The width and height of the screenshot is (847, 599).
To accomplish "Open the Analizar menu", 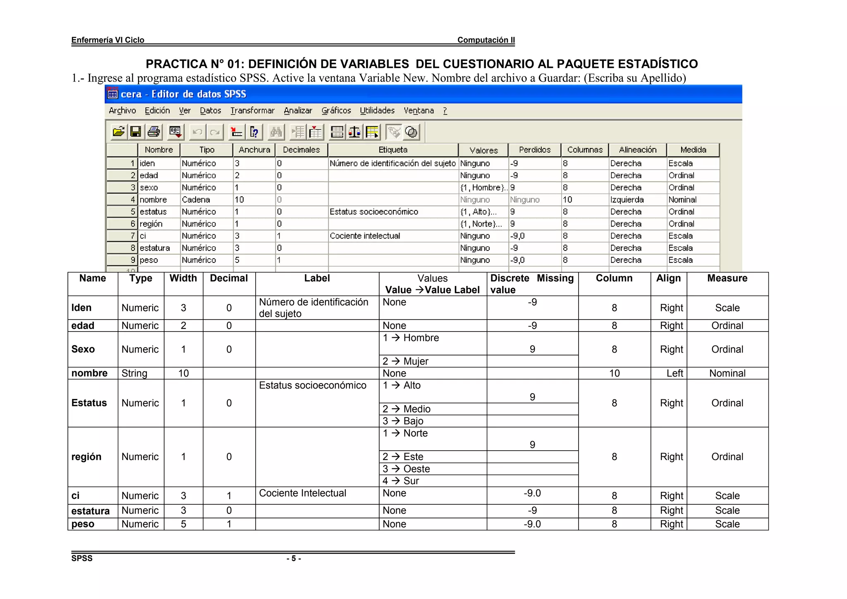I will [298, 110].
